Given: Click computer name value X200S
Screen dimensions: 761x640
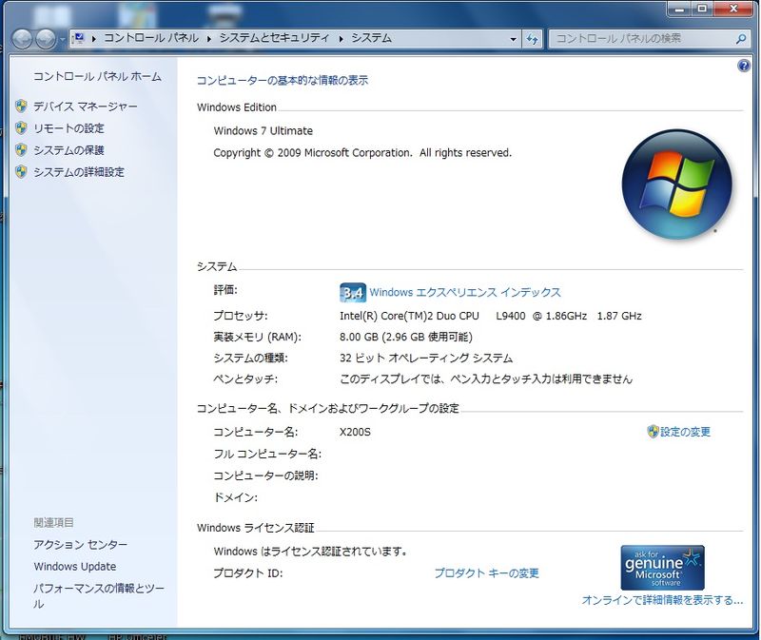Looking at the screenshot, I should pyautogui.click(x=355, y=432).
